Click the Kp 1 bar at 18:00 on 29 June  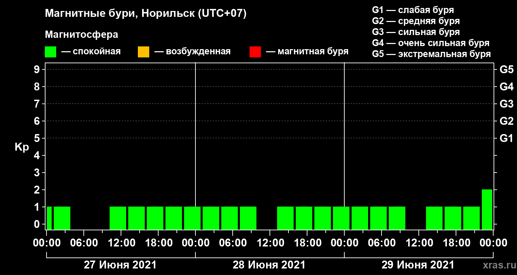(x=453, y=218)
